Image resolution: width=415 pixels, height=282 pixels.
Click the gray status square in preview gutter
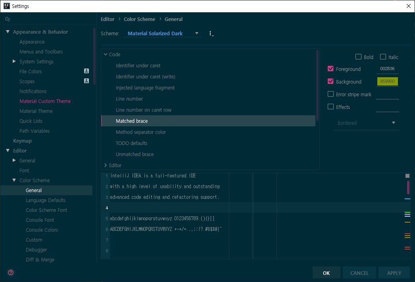tap(407, 176)
